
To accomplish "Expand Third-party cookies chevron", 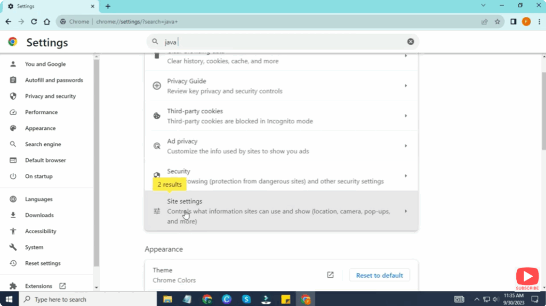I will pos(406,116).
